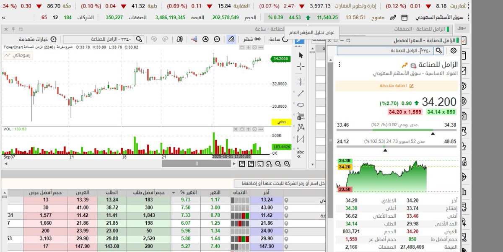Click the search magnifier in the chart symbol box
The width and height of the screenshot is (503, 252).
pyautogui.click(x=139, y=39)
